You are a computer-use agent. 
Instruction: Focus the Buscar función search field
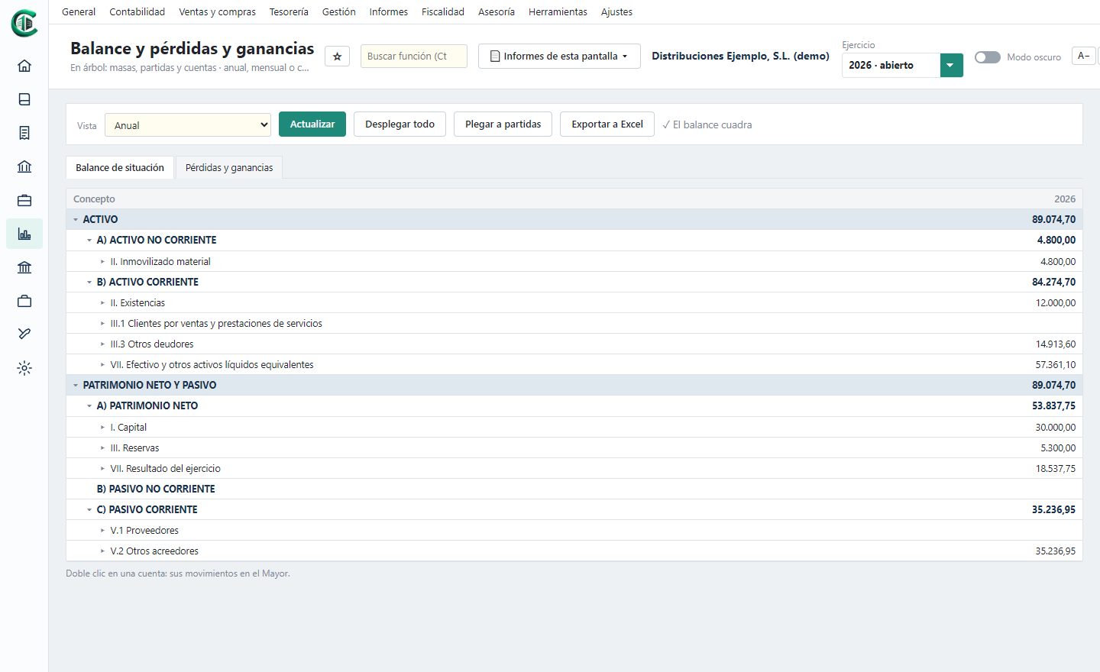(x=414, y=57)
